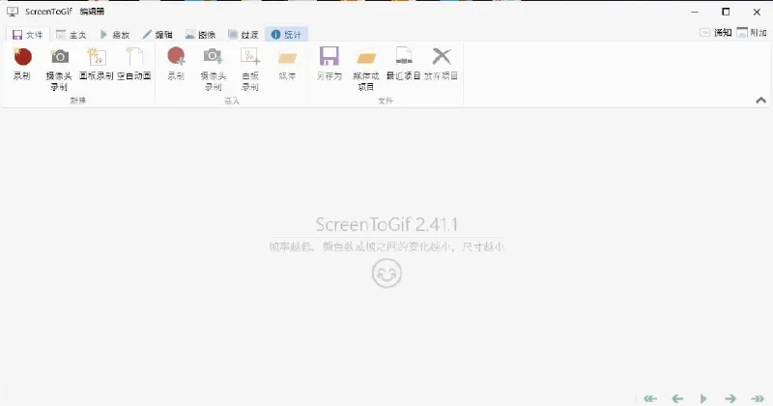Maximize the ScreenToGif editor window
The width and height of the screenshot is (773, 406).
tap(726, 12)
